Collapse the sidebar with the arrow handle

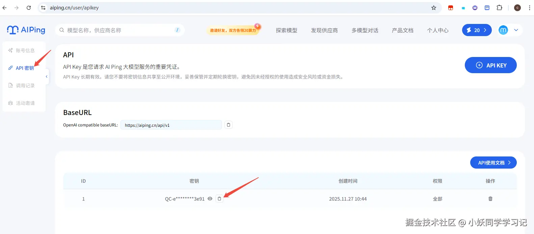(x=47, y=77)
